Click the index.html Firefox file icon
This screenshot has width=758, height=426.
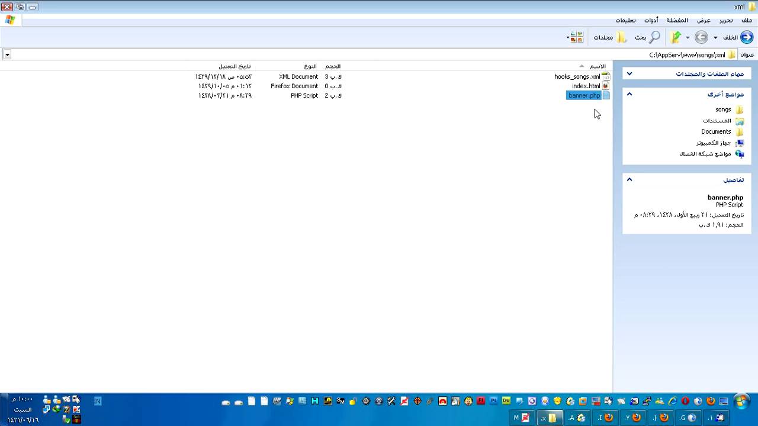(606, 86)
